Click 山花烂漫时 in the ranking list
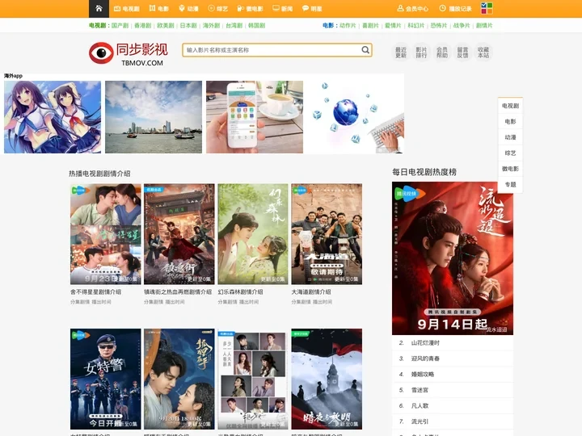This screenshot has width=582, height=436. [x=425, y=343]
